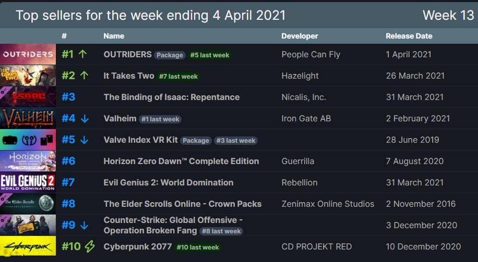Open The Binding of Isaac: Repentance link
Viewport: 478px width, 262px height.
tap(171, 97)
